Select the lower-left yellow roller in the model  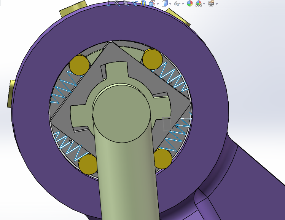88,164
